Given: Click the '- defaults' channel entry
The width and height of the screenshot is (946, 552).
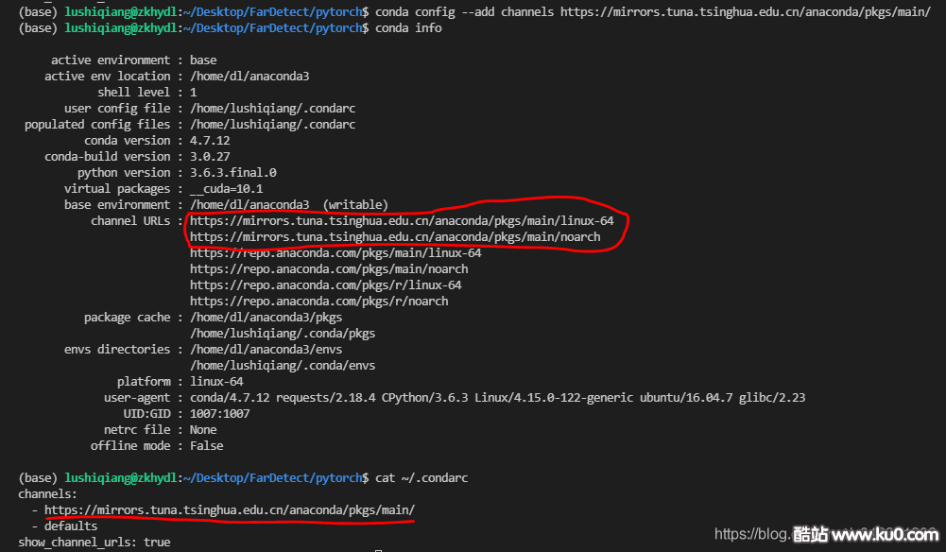Looking at the screenshot, I should coord(64,526).
